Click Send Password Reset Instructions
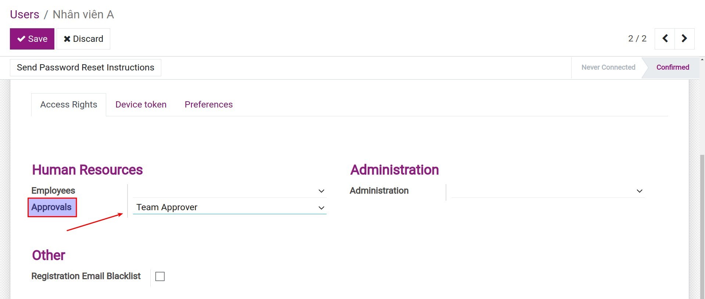Image resolution: width=705 pixels, height=299 pixels. (85, 67)
